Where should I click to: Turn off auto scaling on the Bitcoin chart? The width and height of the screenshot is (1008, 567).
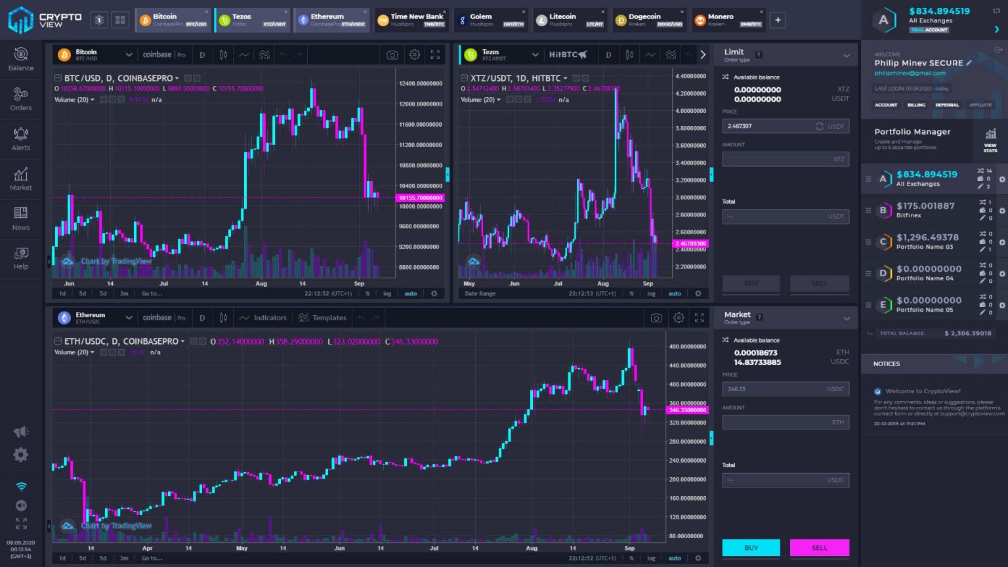click(410, 293)
